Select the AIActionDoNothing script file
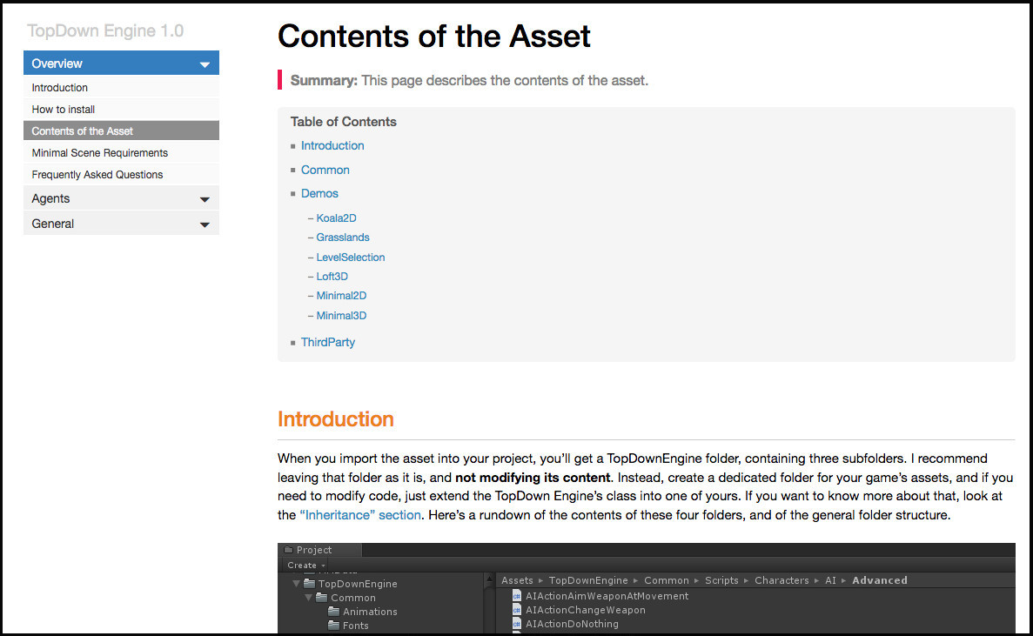 pos(572,624)
